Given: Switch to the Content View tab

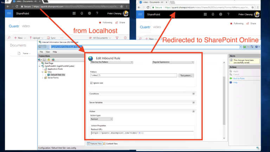Looking at the screenshot, I should point(110,144).
